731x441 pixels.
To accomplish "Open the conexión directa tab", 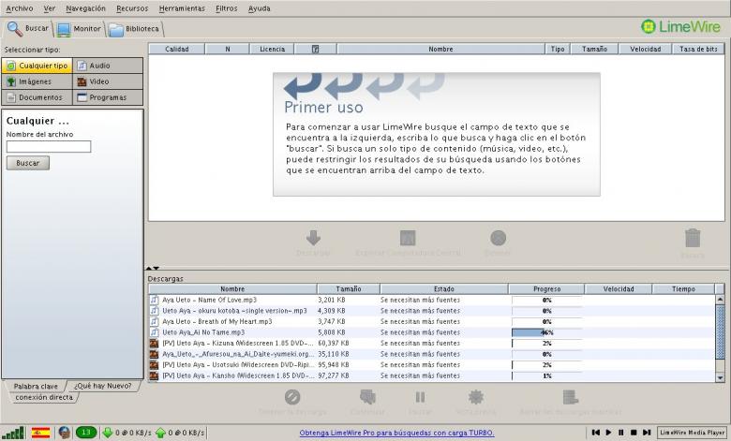I will point(44,398).
